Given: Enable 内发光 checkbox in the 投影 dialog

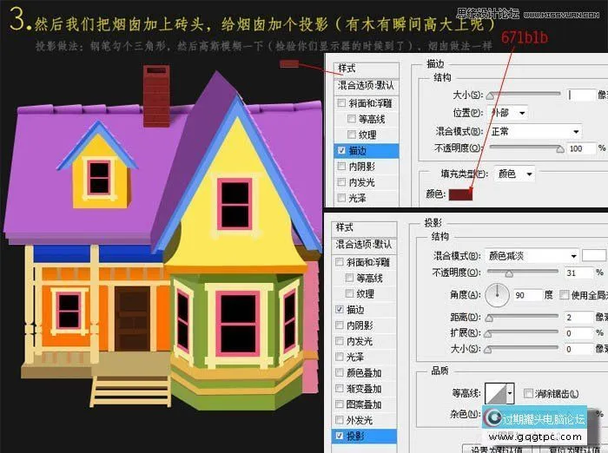Looking at the screenshot, I should click(340, 341).
